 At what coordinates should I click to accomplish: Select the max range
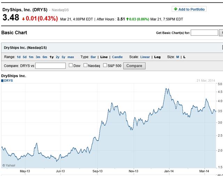[x=71, y=57]
